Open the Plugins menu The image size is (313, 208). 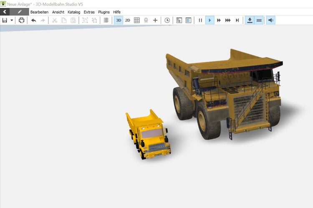coord(104,12)
